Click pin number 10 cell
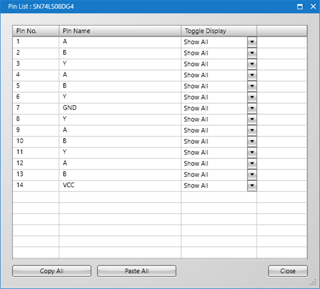Image resolution: width=320 pixels, height=289 pixels. point(36,141)
